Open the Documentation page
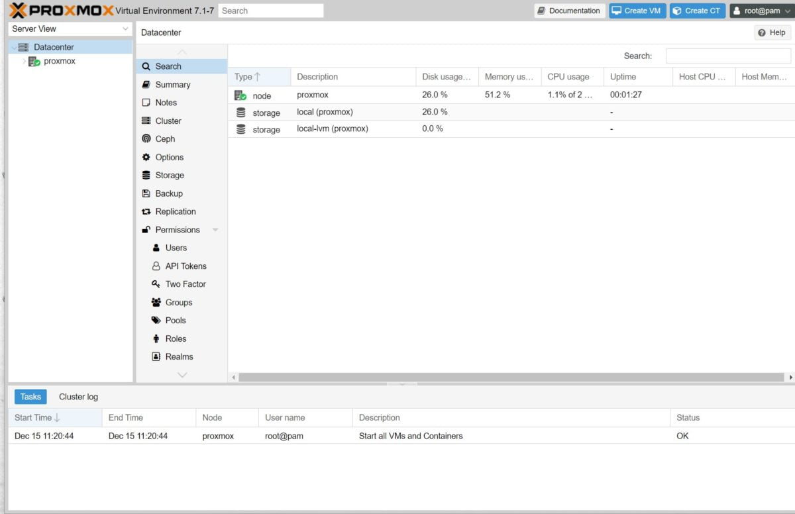Screen dimensions: 795x514 (x=568, y=10)
